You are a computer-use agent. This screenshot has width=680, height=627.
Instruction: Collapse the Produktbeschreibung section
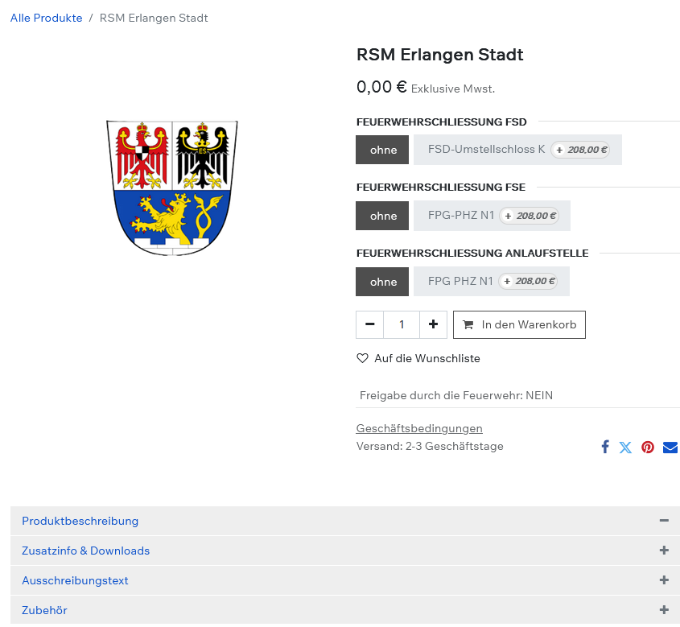pos(663,521)
